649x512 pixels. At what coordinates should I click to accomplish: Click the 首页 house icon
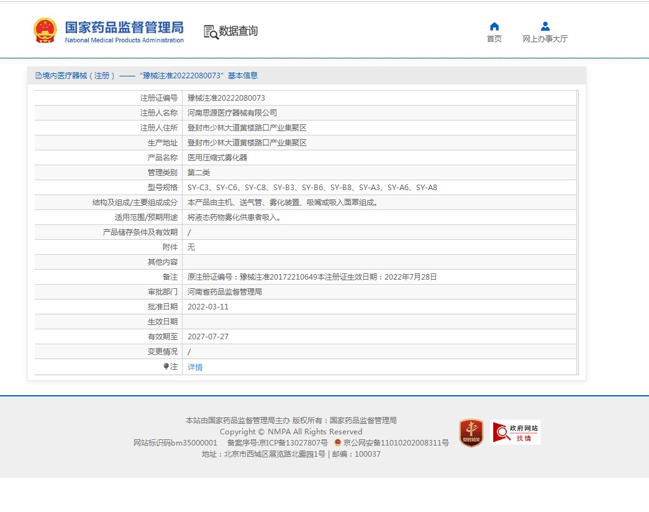[x=494, y=27]
